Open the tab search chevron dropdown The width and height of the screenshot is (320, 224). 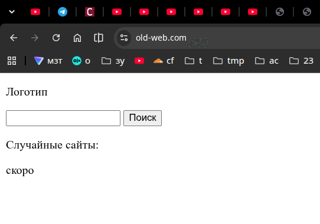(x=12, y=12)
